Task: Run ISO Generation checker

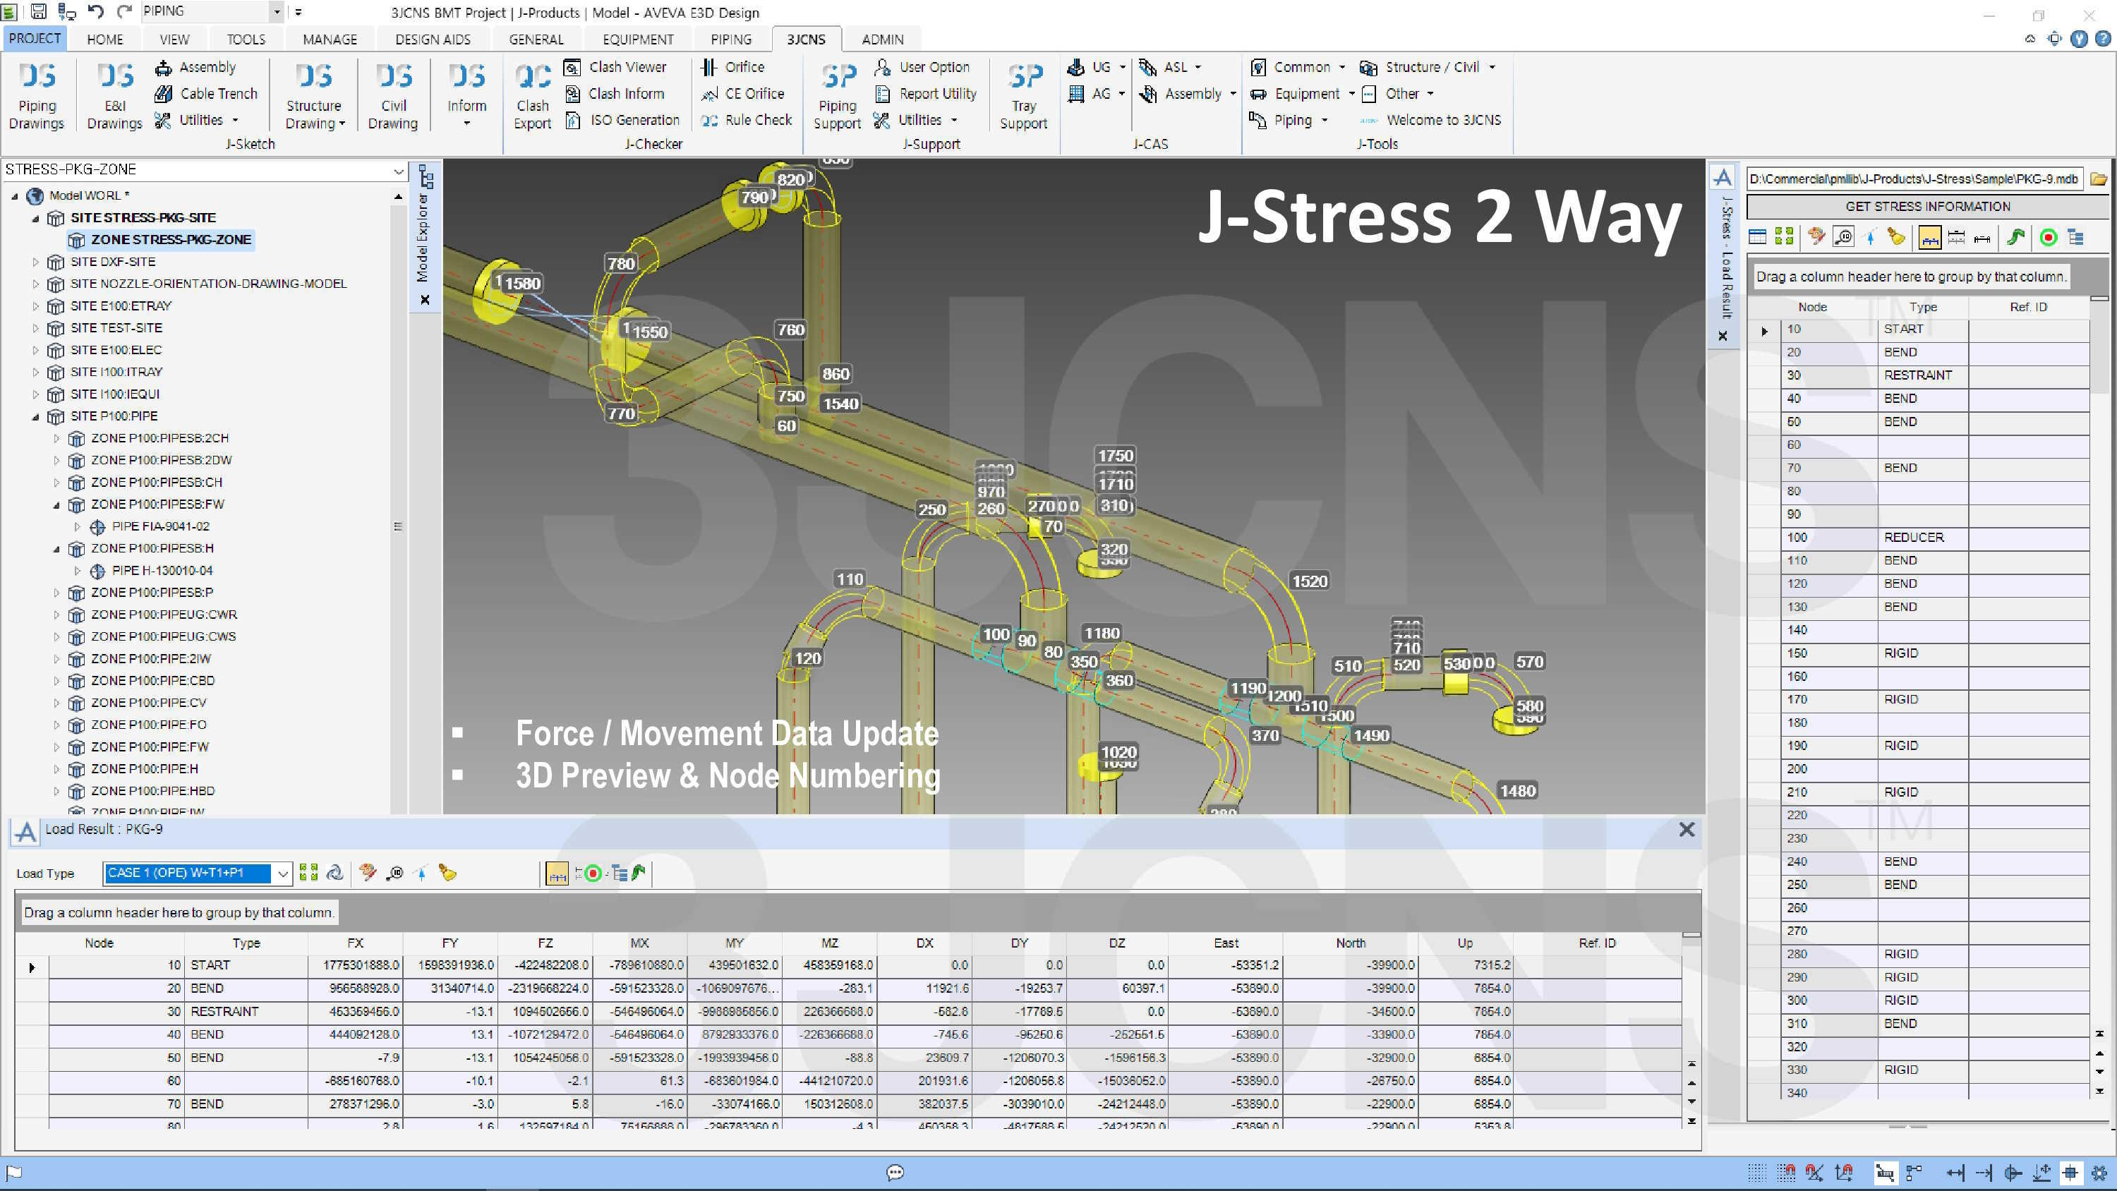Action: [623, 120]
